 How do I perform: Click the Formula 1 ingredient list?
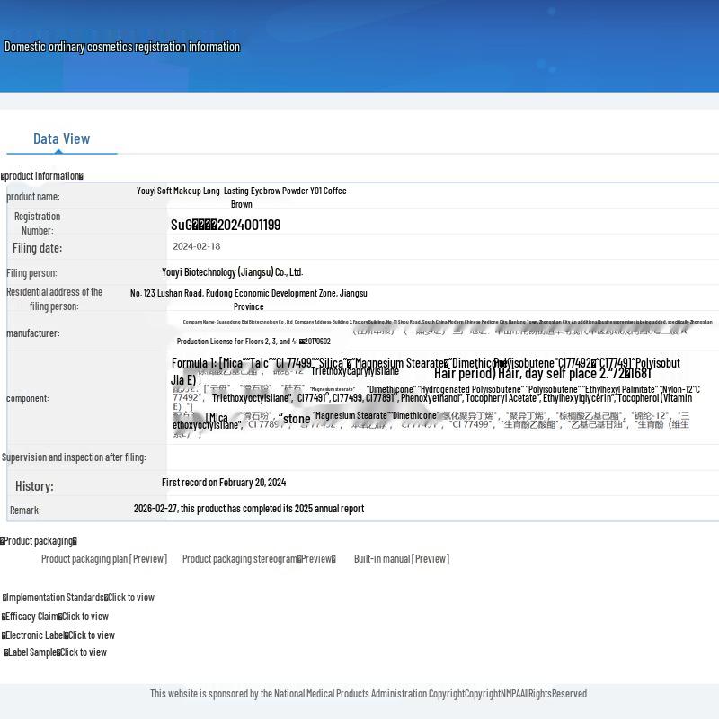coord(425,371)
